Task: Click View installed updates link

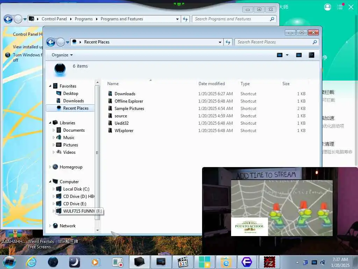Action: point(28,47)
